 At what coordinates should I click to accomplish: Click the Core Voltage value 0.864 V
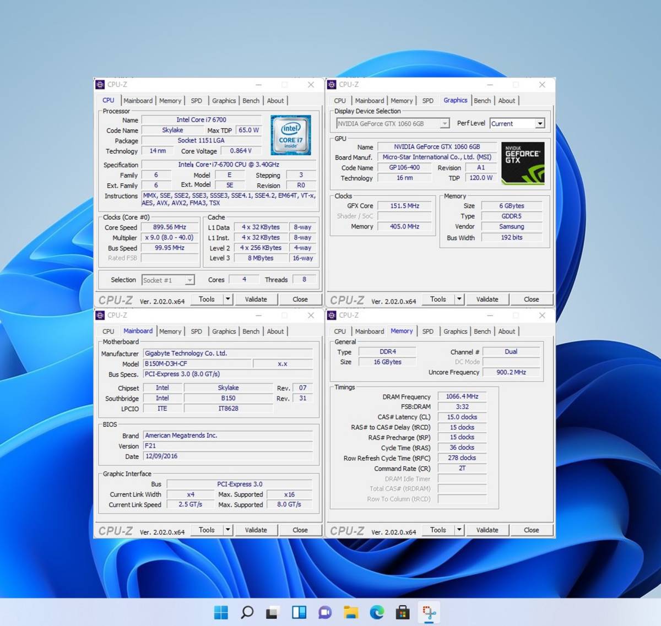tap(241, 151)
